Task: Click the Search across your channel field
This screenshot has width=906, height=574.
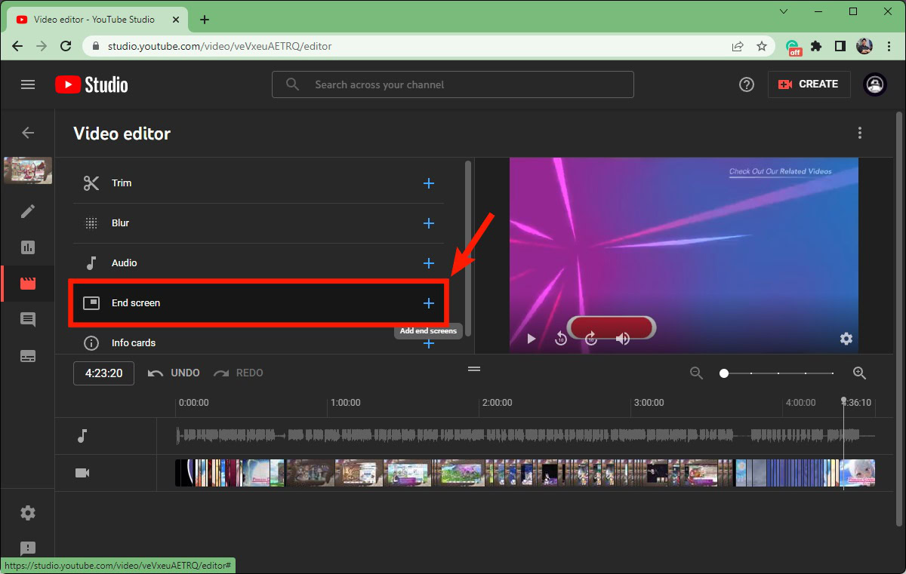Action: click(453, 84)
